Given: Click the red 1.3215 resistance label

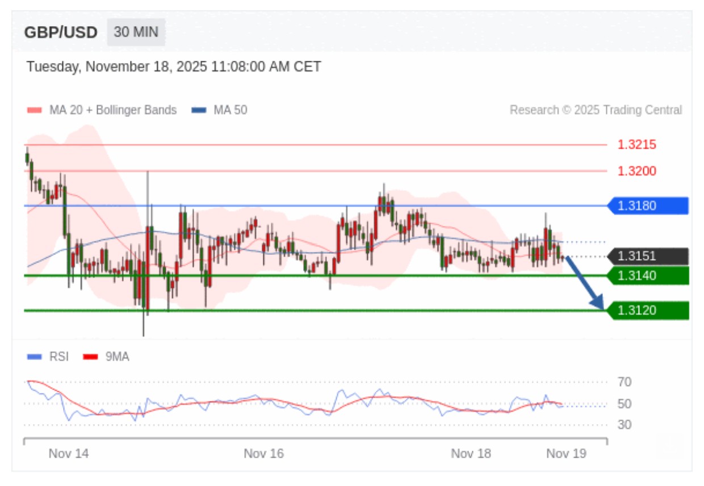Looking at the screenshot, I should tap(636, 145).
